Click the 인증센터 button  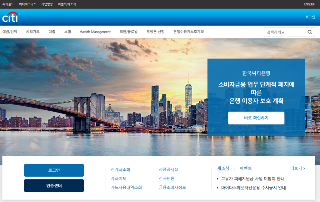[54, 186]
